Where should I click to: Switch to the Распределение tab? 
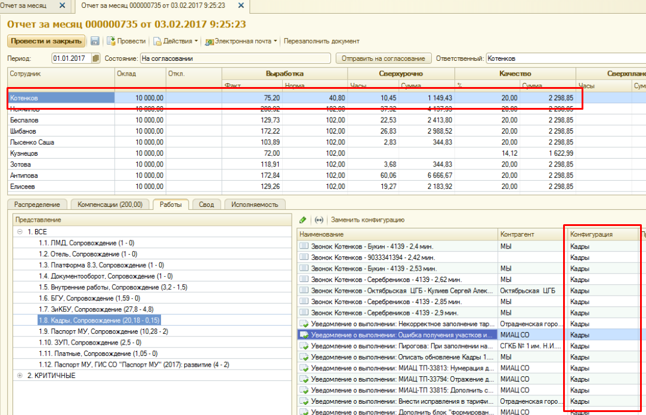37,205
